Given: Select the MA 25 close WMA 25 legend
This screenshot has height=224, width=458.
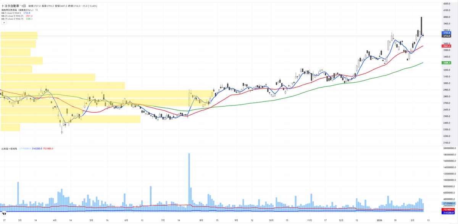Looking at the screenshot, I should pos(13,16).
